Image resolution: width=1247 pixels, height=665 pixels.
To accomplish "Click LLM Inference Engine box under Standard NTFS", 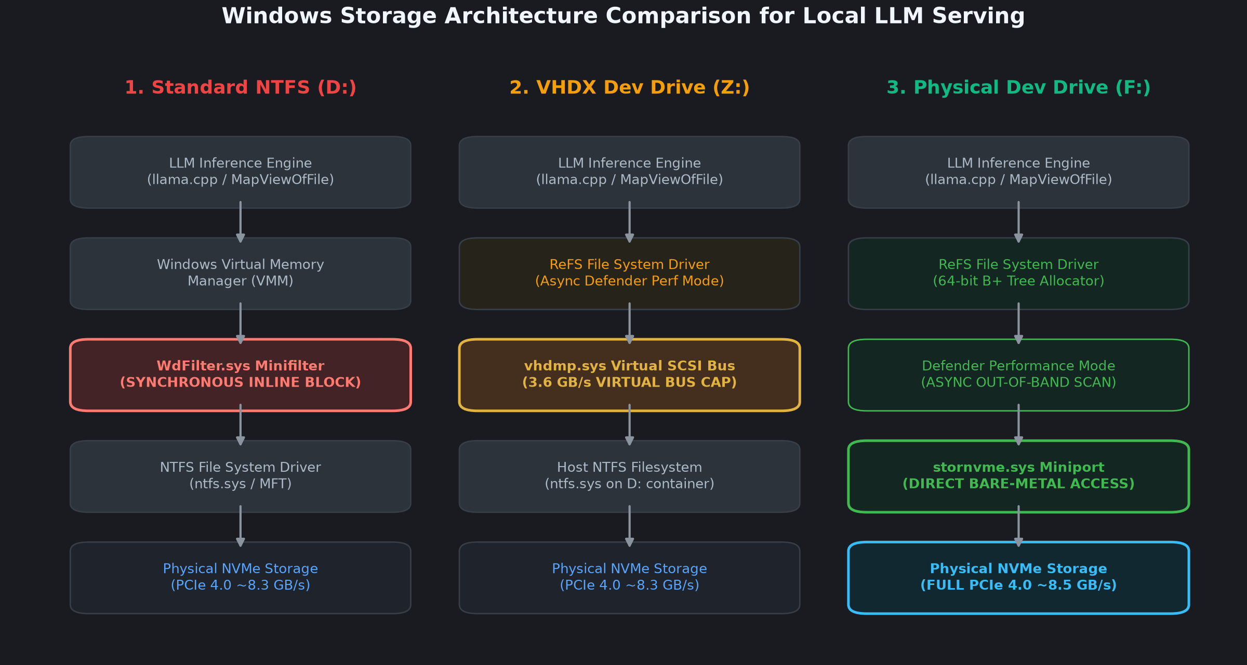I will (241, 172).
